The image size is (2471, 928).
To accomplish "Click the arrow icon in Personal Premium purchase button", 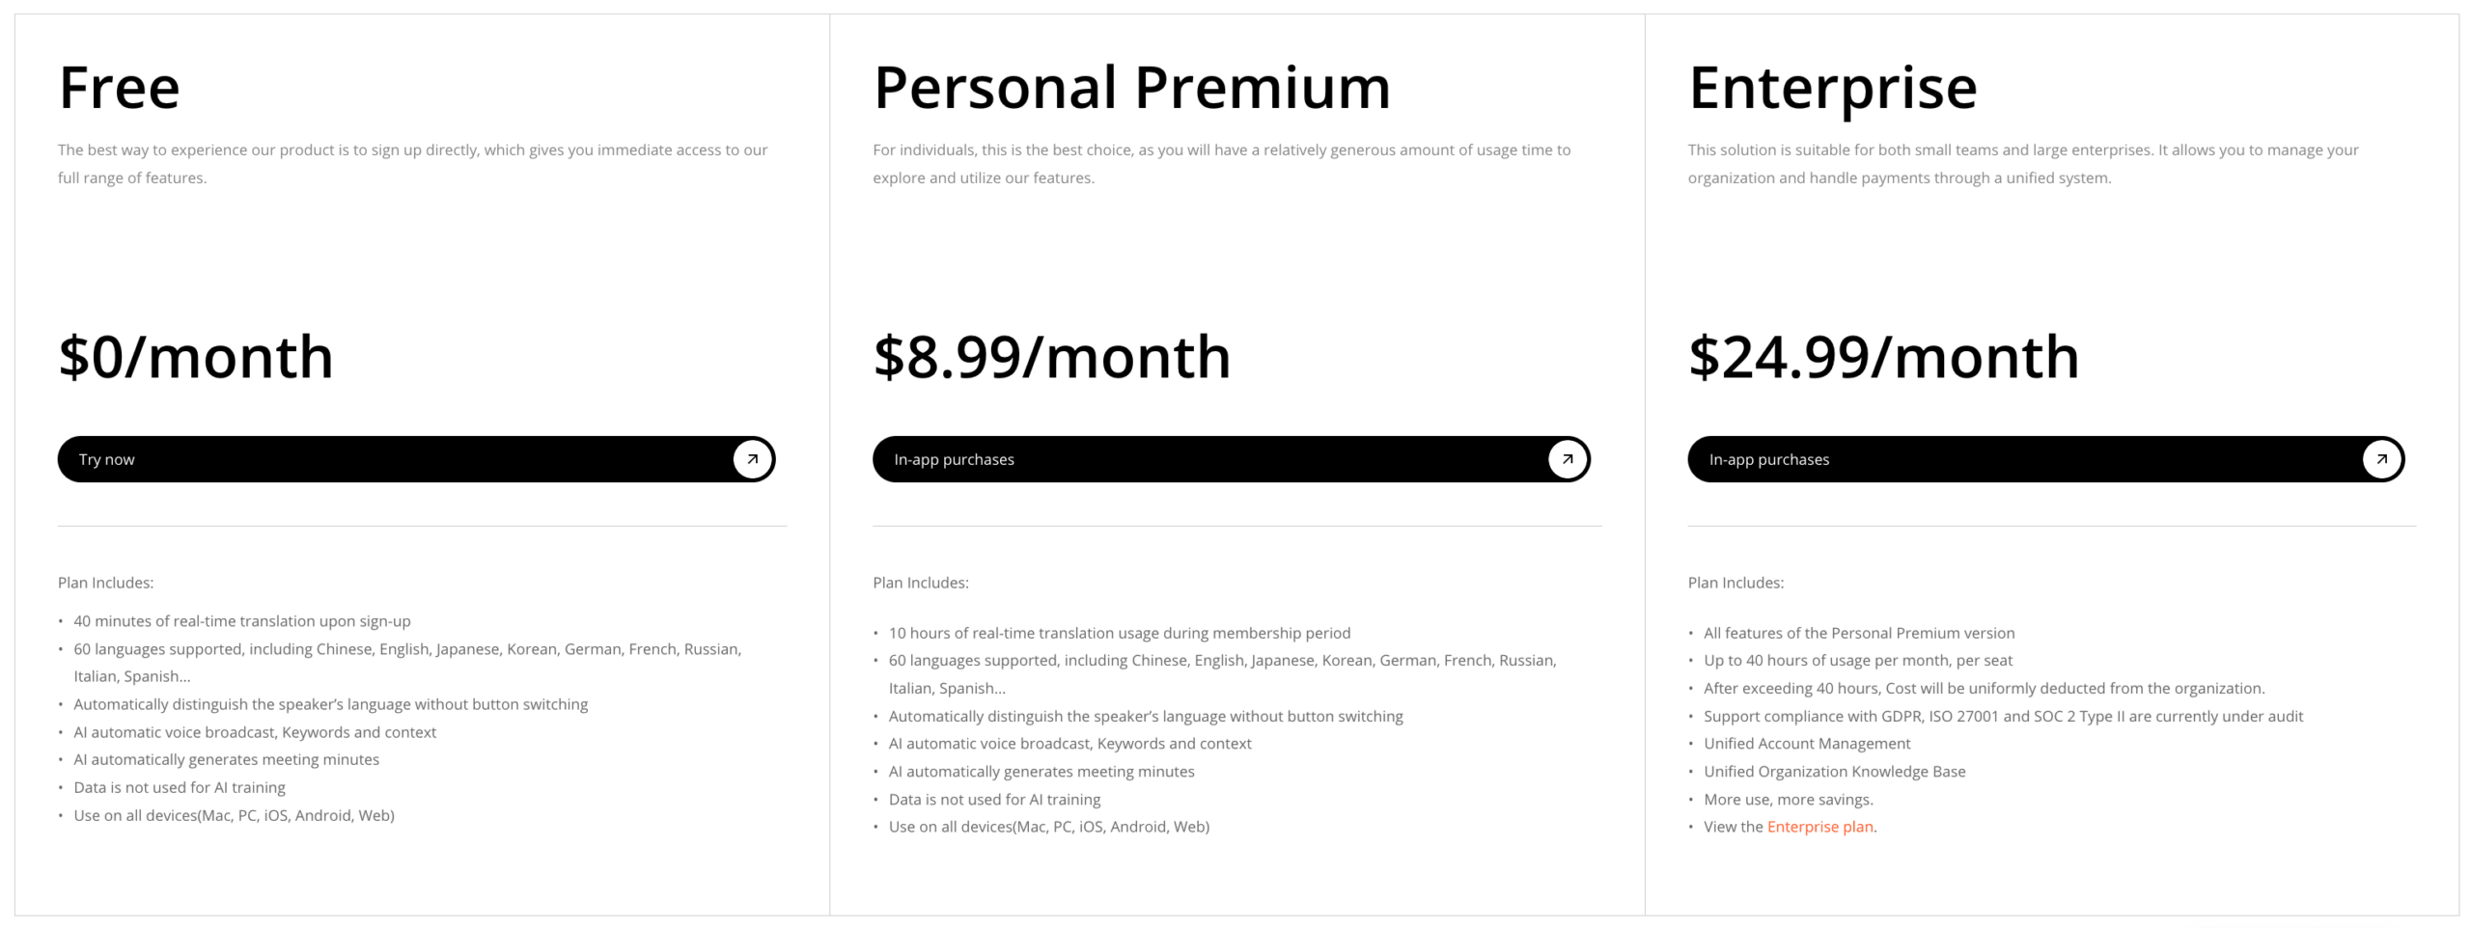I will tap(1567, 459).
